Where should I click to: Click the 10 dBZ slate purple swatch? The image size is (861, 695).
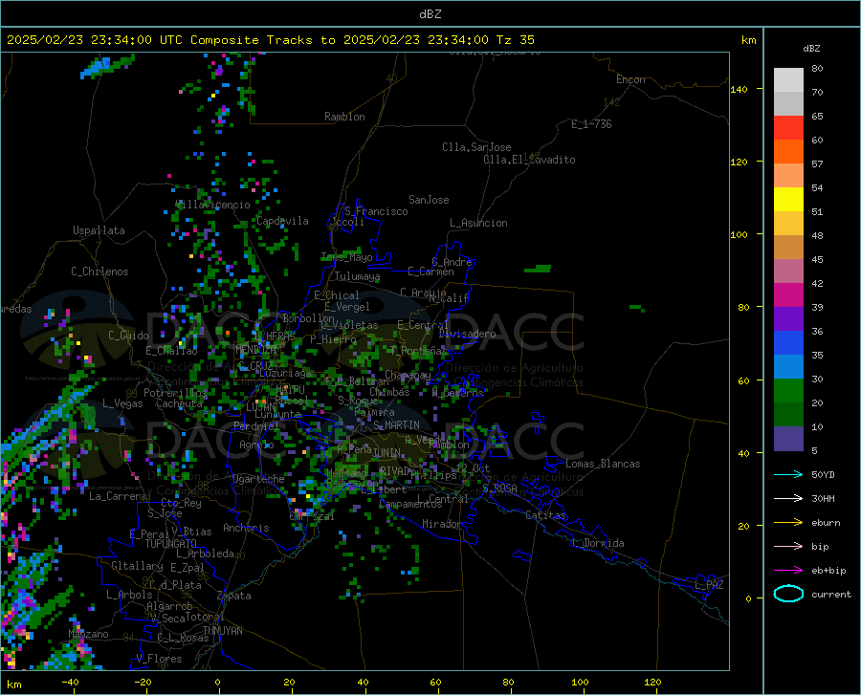point(788,438)
